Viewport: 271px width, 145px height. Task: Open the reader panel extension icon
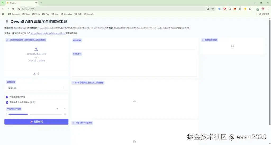point(230,9)
